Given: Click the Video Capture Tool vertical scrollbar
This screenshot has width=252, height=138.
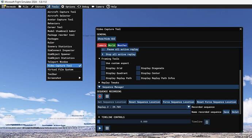Looking at the screenshot, I should click(x=240, y=92).
